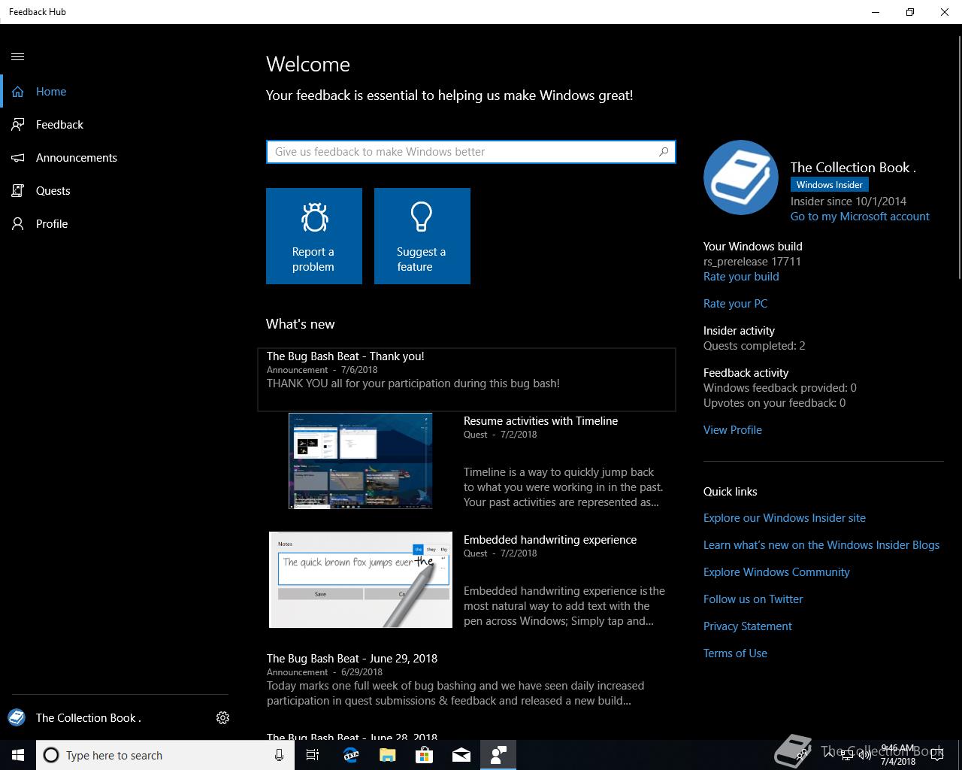Viewport: 962px width, 770px height.
Task: Click the volume speaker tray icon
Action: [864, 755]
